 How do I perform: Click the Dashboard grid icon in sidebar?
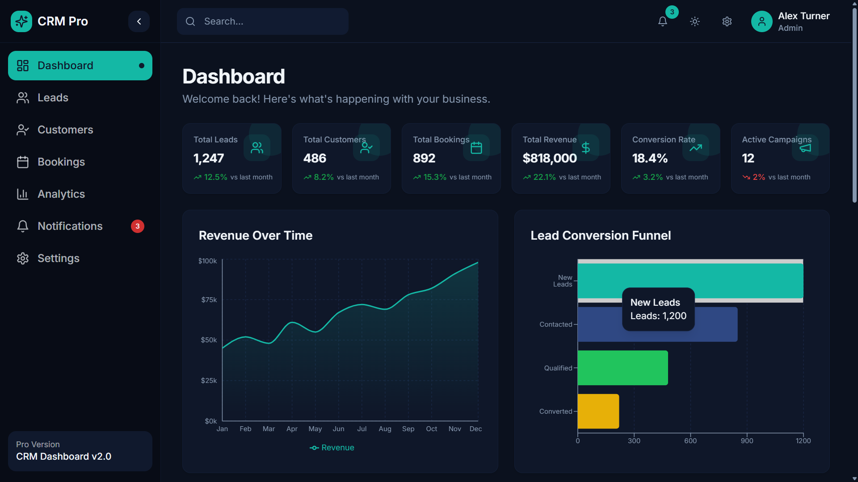coord(23,66)
